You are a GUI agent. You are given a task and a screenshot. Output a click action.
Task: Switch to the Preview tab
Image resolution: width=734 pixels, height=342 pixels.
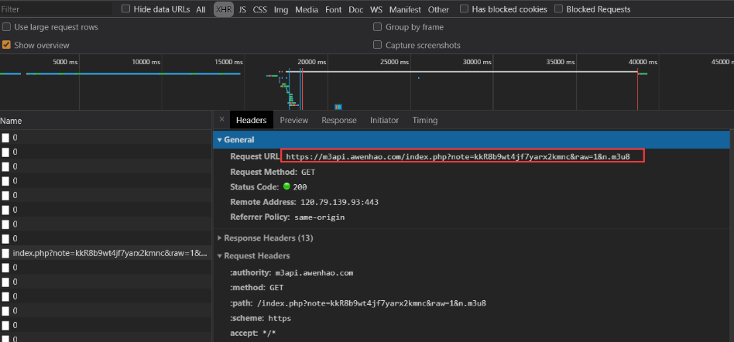click(293, 120)
